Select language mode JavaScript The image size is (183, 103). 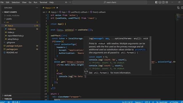tap(162, 102)
